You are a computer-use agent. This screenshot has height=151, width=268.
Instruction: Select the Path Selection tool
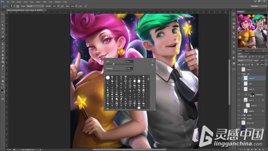pyautogui.click(x=2, y=73)
